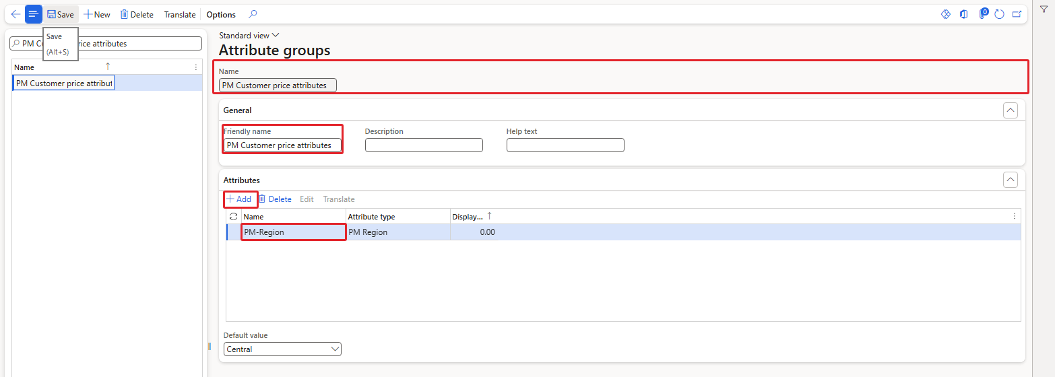Click the Name field in header
Screen dimensions: 1055x377
click(278, 85)
